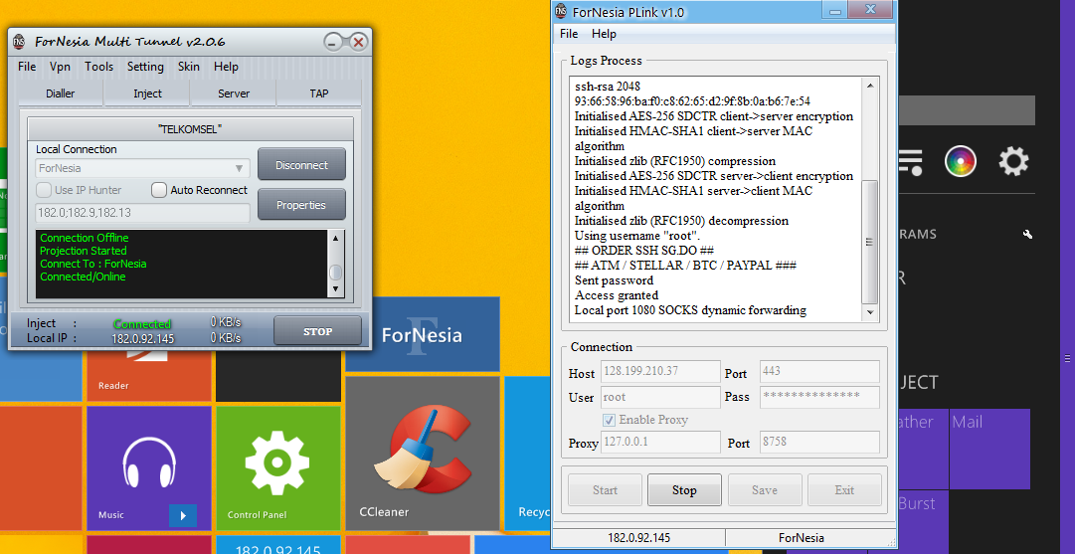Click the ForNesia PLink title bar logo icon
The image size is (1075, 554).
561,12
